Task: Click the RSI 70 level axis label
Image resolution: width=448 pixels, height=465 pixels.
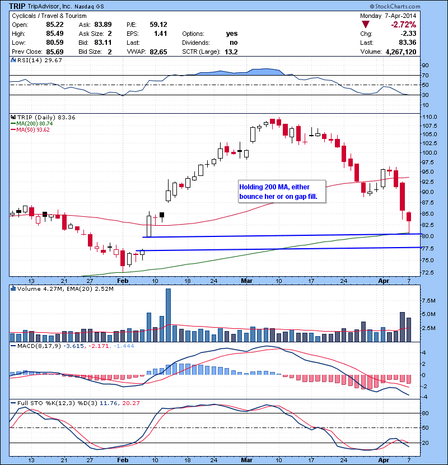Action: (426, 75)
